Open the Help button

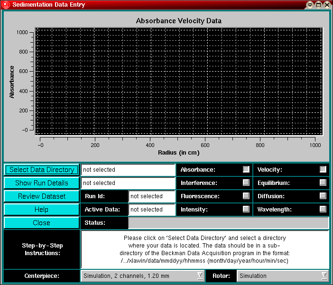coord(42,210)
